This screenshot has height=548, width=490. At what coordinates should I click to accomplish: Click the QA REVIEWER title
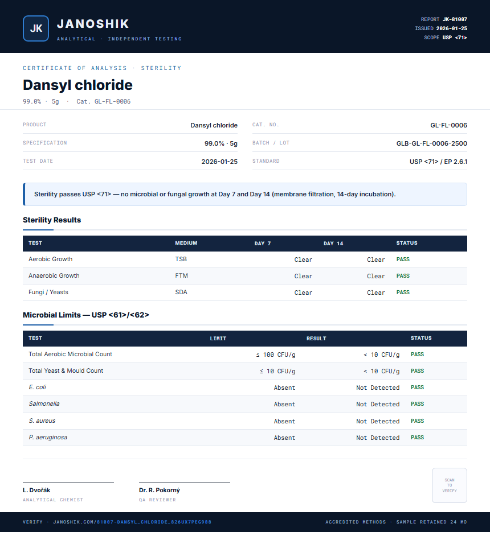point(157,500)
